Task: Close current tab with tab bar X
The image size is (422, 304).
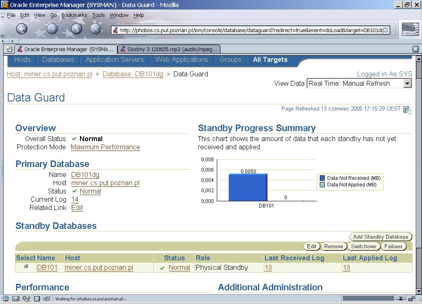Action: (415, 49)
